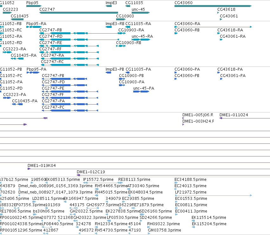Open protein ImpE3-PB

[x=115, y=69]
